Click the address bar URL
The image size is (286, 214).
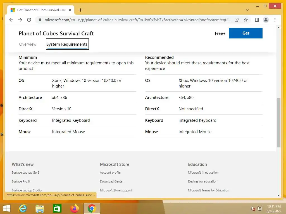point(138,20)
